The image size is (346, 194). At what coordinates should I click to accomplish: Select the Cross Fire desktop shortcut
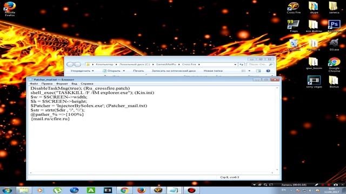click(294, 8)
